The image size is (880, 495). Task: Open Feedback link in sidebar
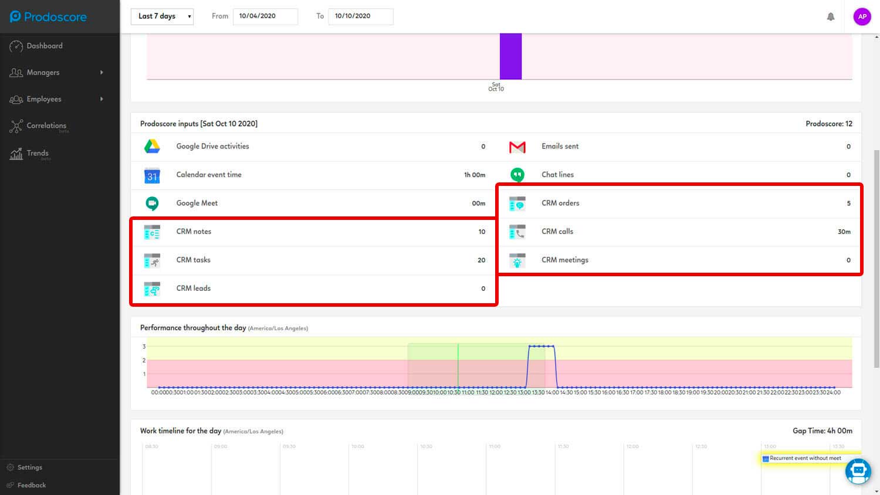click(32, 485)
